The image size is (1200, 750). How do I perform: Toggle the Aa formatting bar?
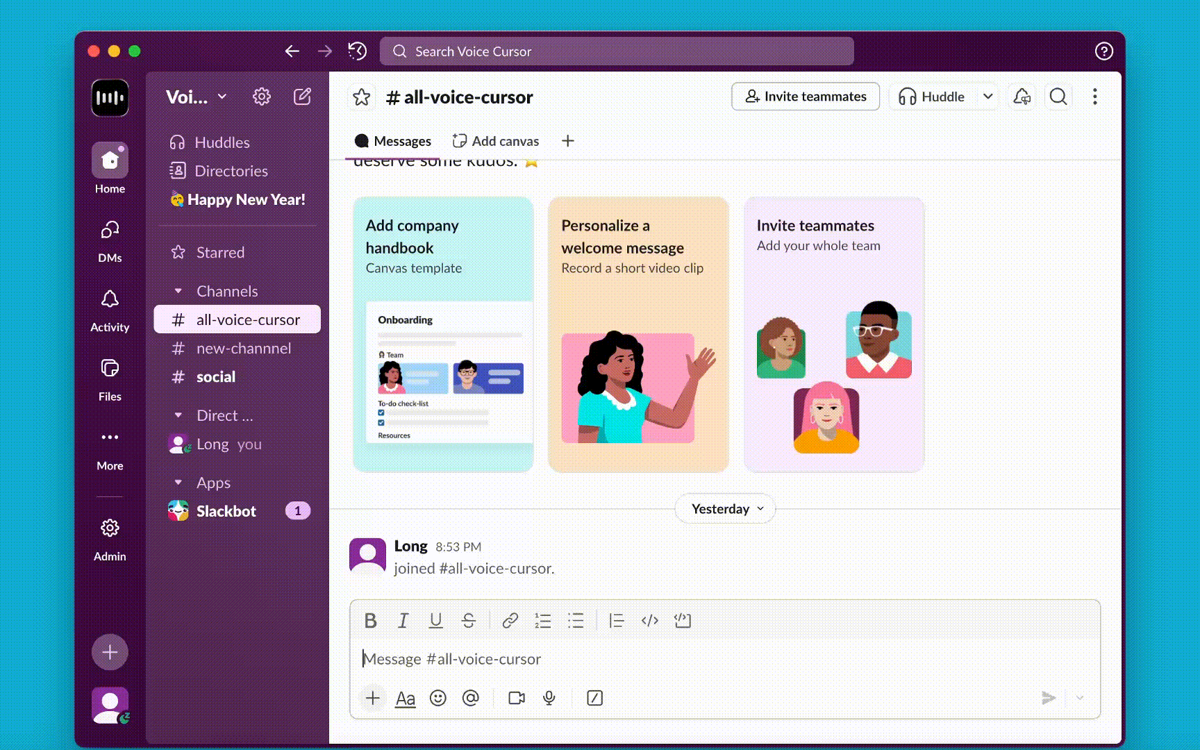(406, 698)
